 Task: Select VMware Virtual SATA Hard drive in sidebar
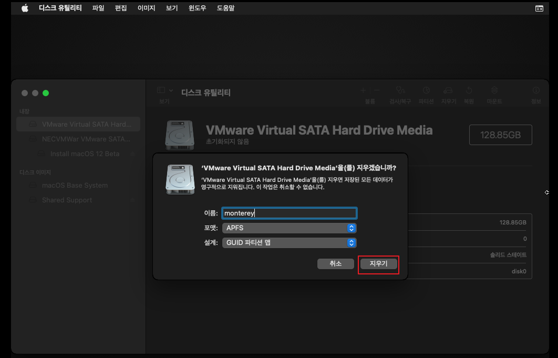coord(78,124)
